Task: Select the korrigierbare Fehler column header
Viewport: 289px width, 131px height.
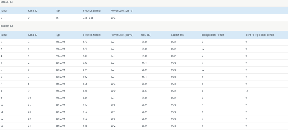Action: [x=213, y=35]
